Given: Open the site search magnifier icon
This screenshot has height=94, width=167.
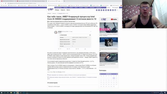Looking at the screenshot, I should [117, 10].
